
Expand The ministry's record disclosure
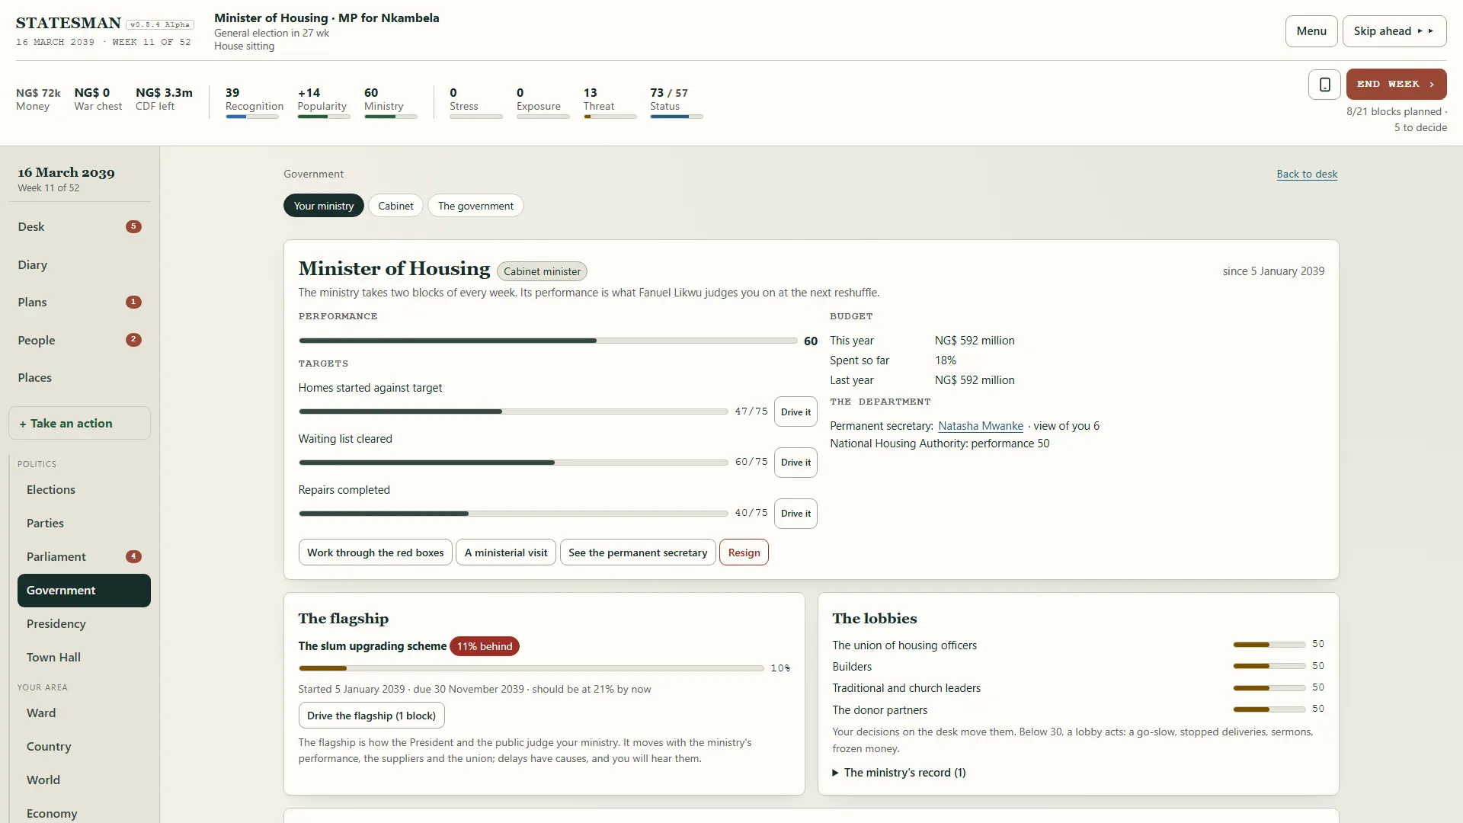pyautogui.click(x=899, y=773)
